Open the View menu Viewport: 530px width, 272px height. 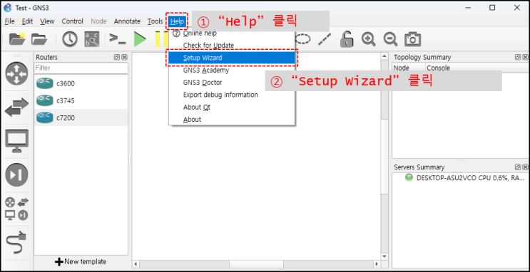point(47,21)
